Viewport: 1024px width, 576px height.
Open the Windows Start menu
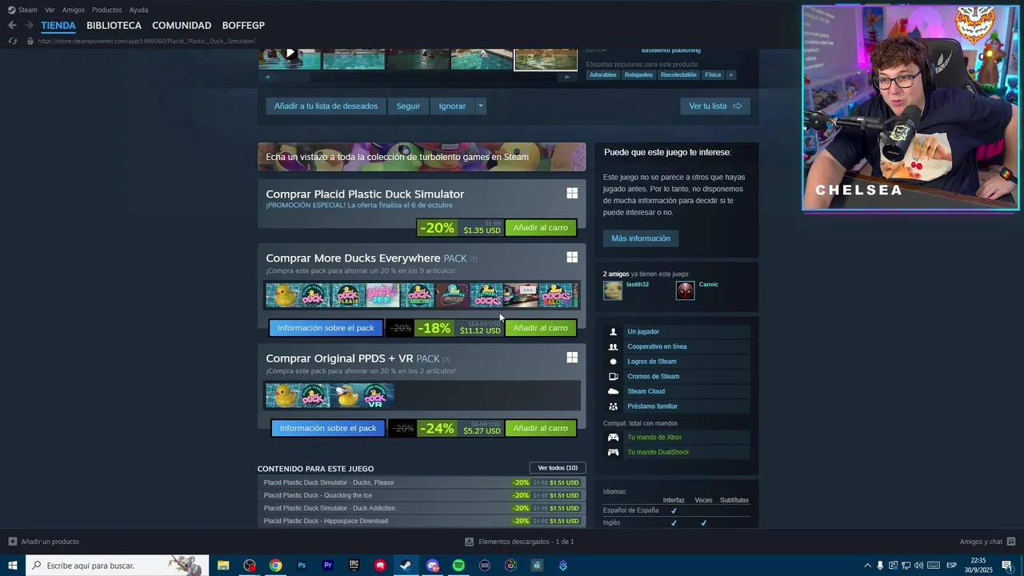(13, 566)
